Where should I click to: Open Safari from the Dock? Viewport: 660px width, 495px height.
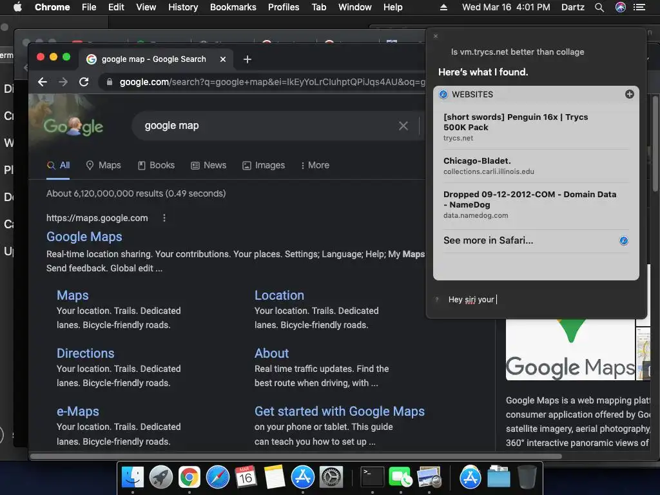(x=218, y=478)
